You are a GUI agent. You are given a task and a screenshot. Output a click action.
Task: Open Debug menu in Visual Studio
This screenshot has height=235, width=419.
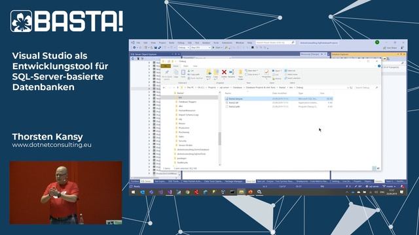[x=181, y=42]
